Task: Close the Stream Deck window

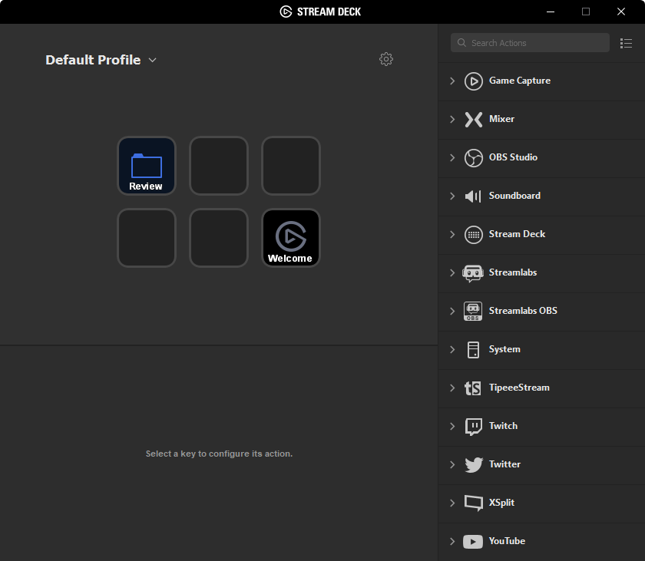Action: [x=621, y=12]
